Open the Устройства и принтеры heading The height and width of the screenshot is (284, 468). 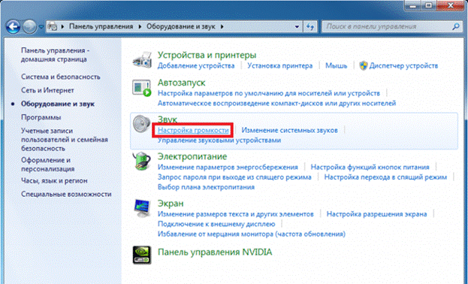tap(207, 55)
